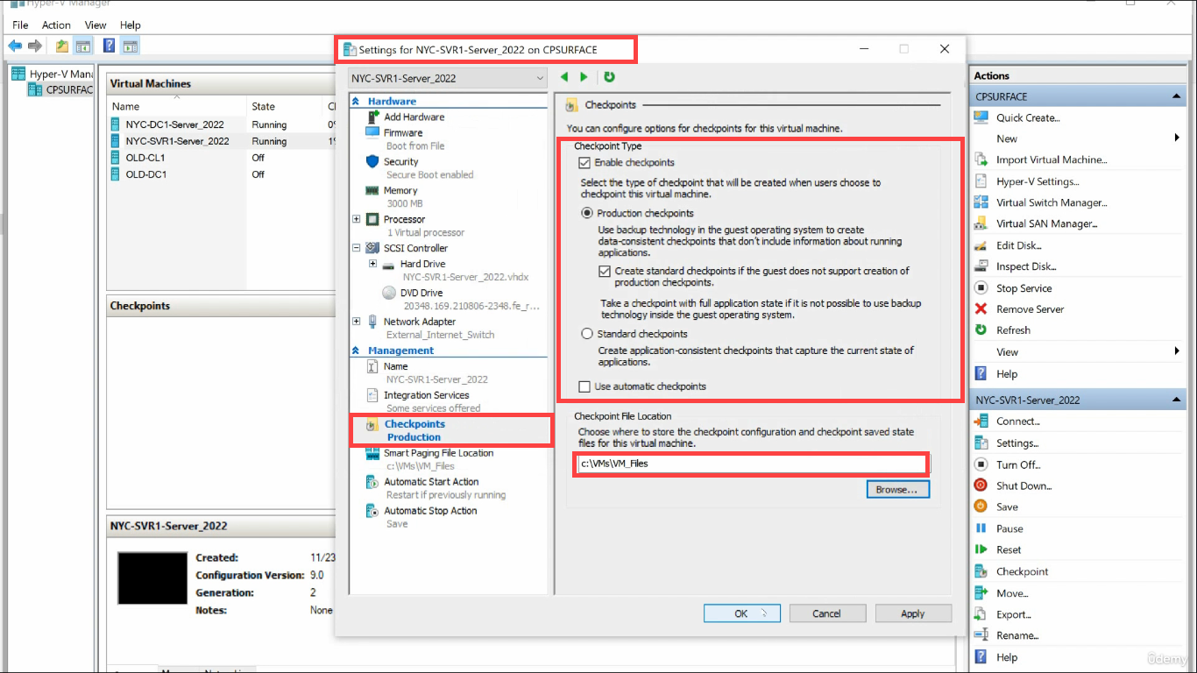Collapse the SCSI Controller tree node
The width and height of the screenshot is (1197, 673).
(356, 248)
